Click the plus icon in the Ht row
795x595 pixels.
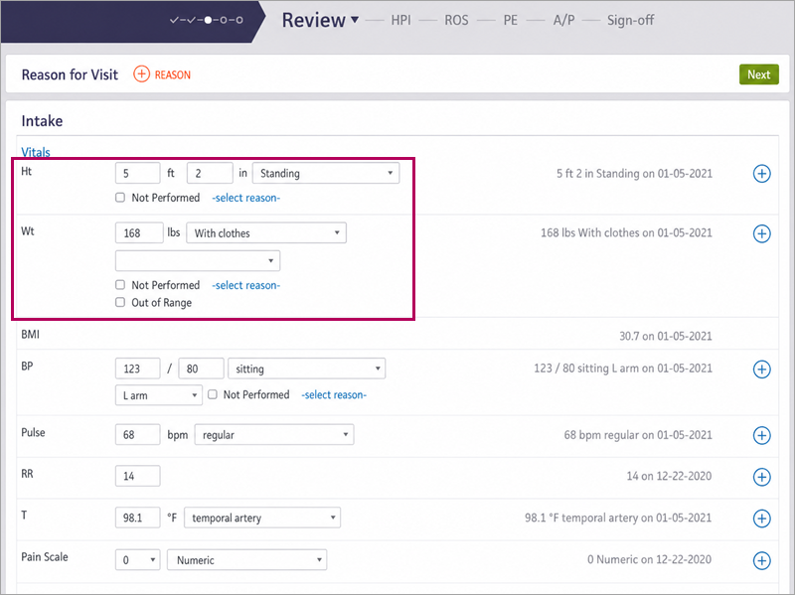tap(761, 174)
